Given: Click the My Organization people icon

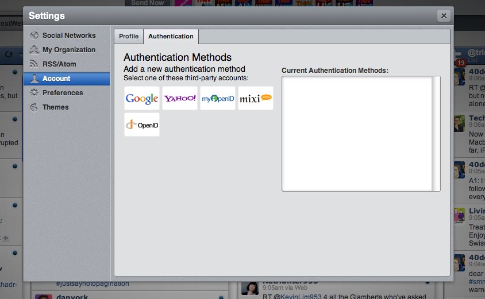Looking at the screenshot, I should 34,49.
